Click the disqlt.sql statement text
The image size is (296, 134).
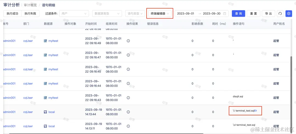click(238, 96)
